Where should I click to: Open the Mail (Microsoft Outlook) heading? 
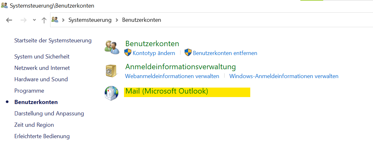coord(167,91)
